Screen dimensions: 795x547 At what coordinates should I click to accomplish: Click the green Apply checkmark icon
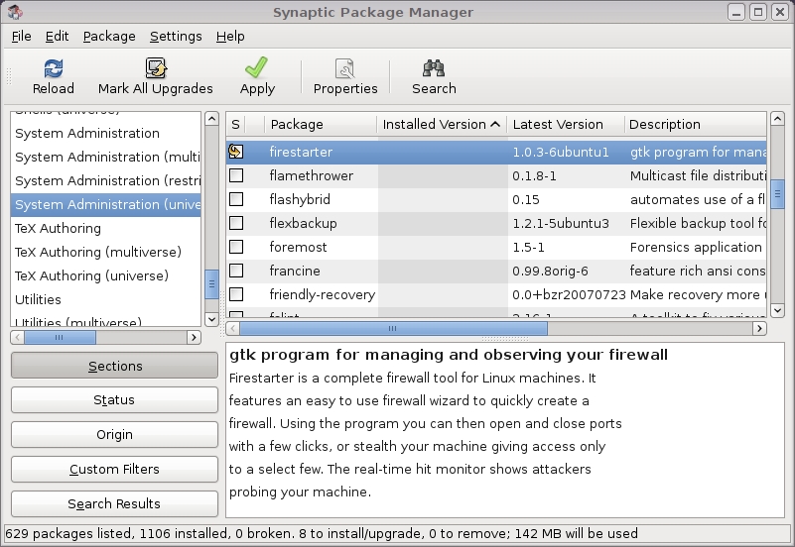click(257, 68)
